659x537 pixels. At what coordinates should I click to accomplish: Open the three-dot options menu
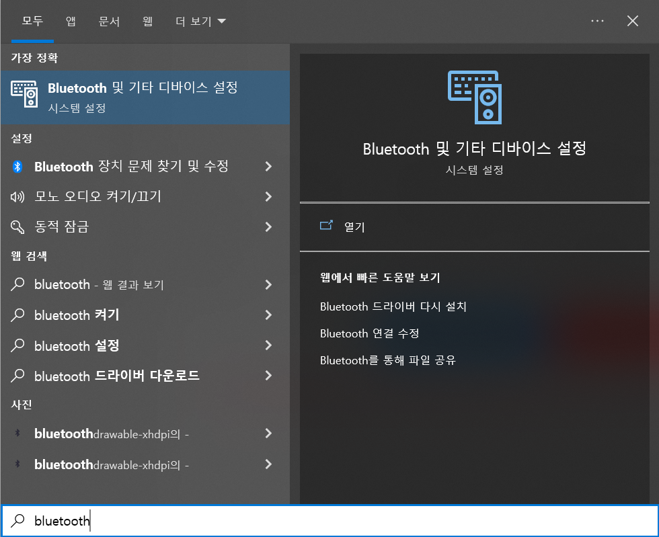point(597,21)
